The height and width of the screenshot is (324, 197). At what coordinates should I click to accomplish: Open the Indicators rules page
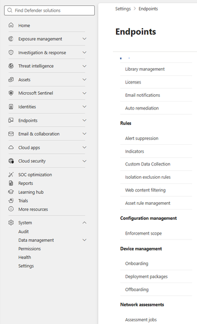point(134,151)
